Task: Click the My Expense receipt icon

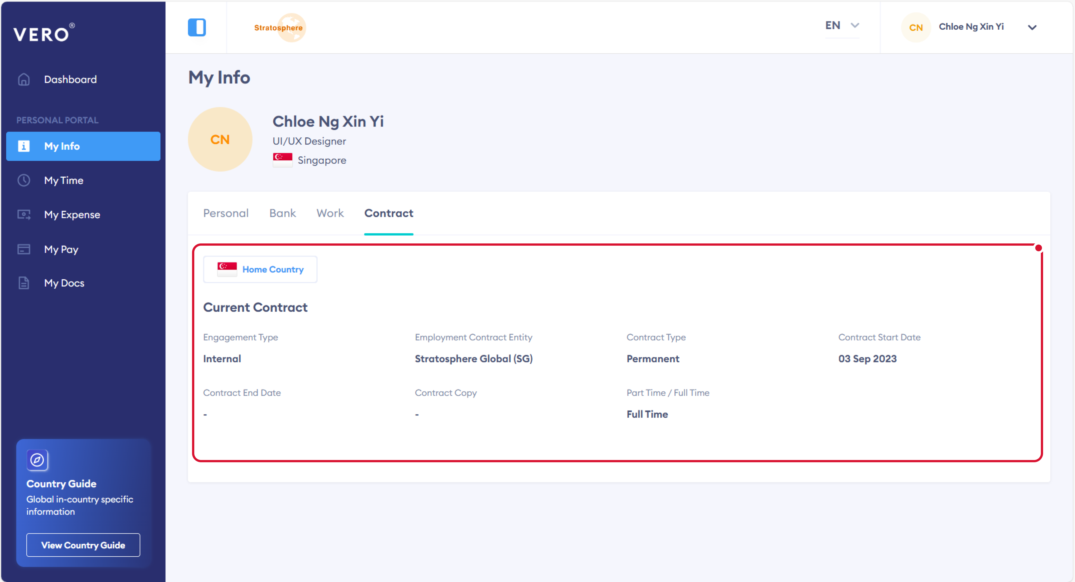Action: click(24, 214)
